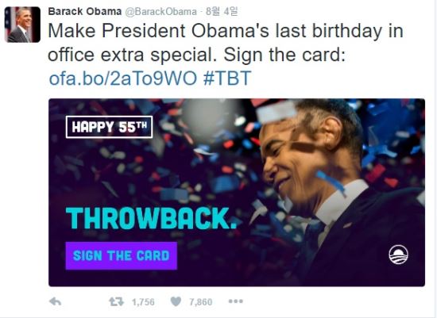
Task: Follow the ofa.bo/2aTo9WO link
Action: click(123, 79)
